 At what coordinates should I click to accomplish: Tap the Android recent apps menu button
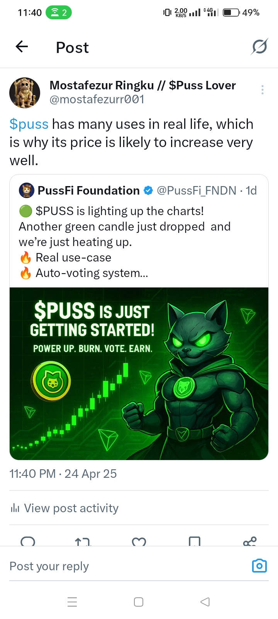click(72, 602)
